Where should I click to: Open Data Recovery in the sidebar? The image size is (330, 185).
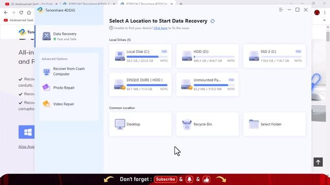tap(70, 36)
